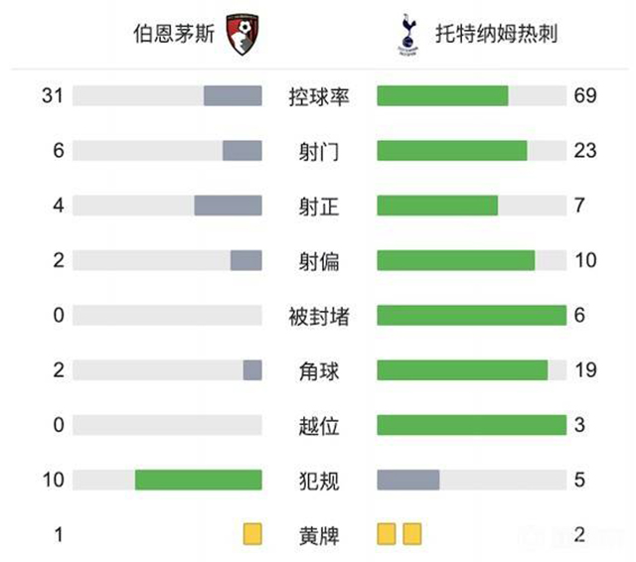Screen dimensions: 636x562
Task: Select the 射偏 off-target stat label
Action: click(x=319, y=260)
